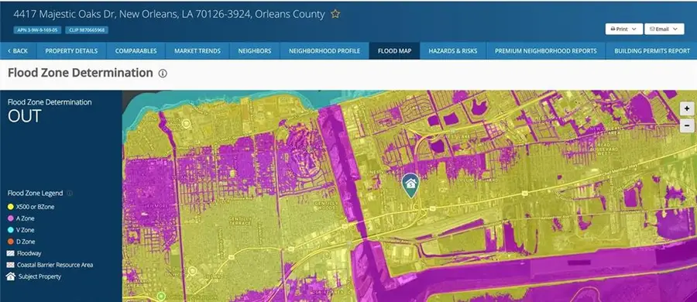Viewport: 697px width, 302px height.
Task: Open the Comparables tab
Action: pos(136,51)
